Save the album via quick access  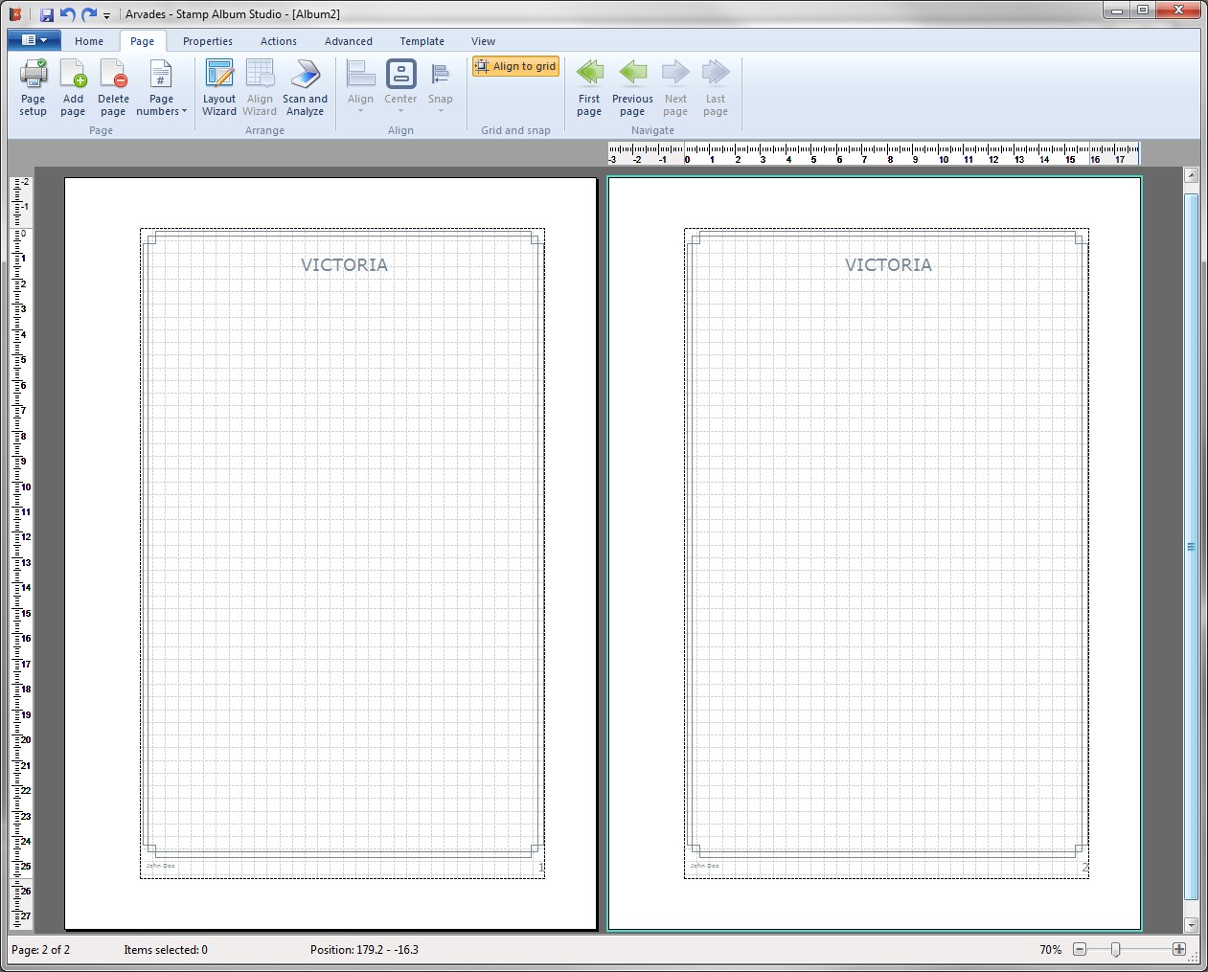point(46,14)
